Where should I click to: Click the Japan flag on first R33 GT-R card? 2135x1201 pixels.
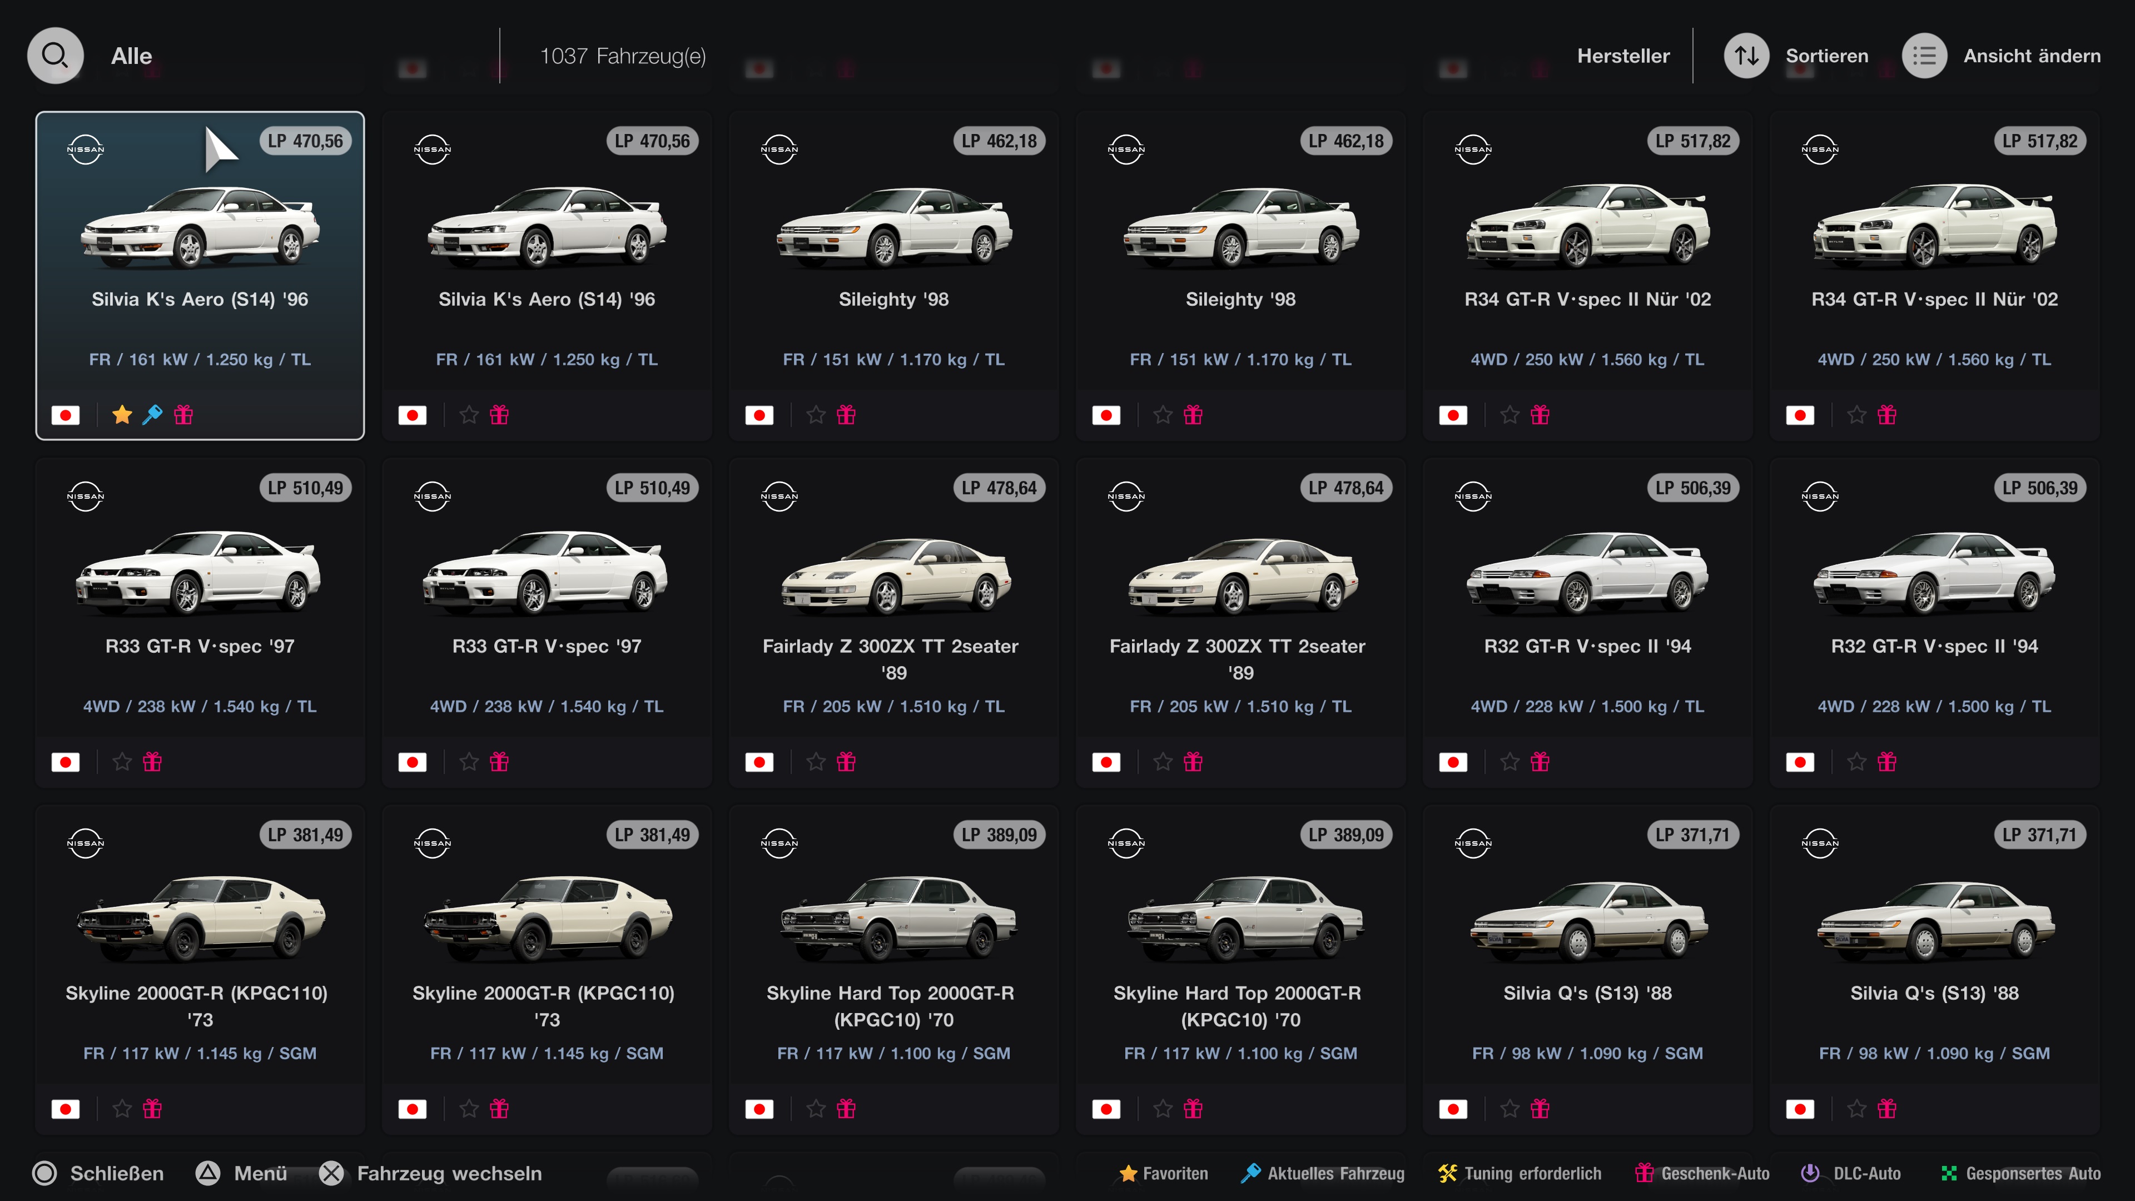66,762
